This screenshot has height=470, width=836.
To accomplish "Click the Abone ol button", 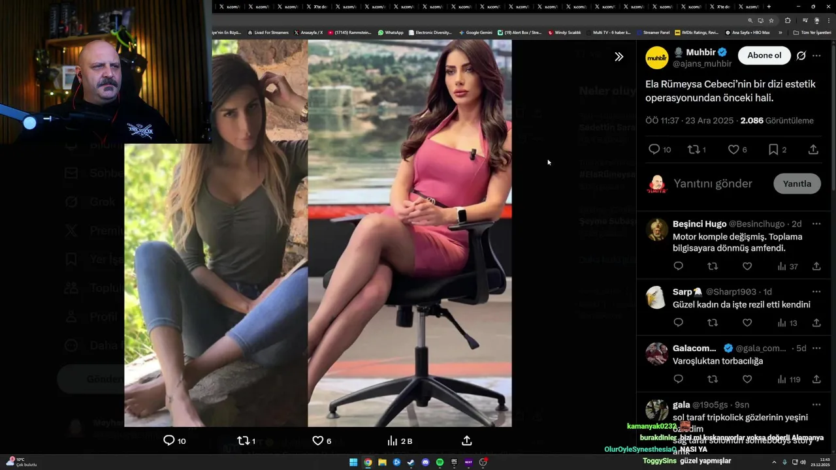I will pyautogui.click(x=764, y=55).
